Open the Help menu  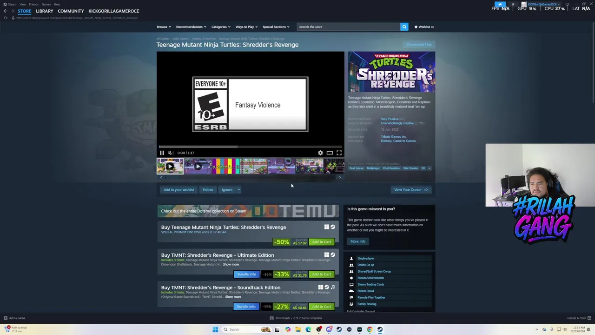click(57, 4)
